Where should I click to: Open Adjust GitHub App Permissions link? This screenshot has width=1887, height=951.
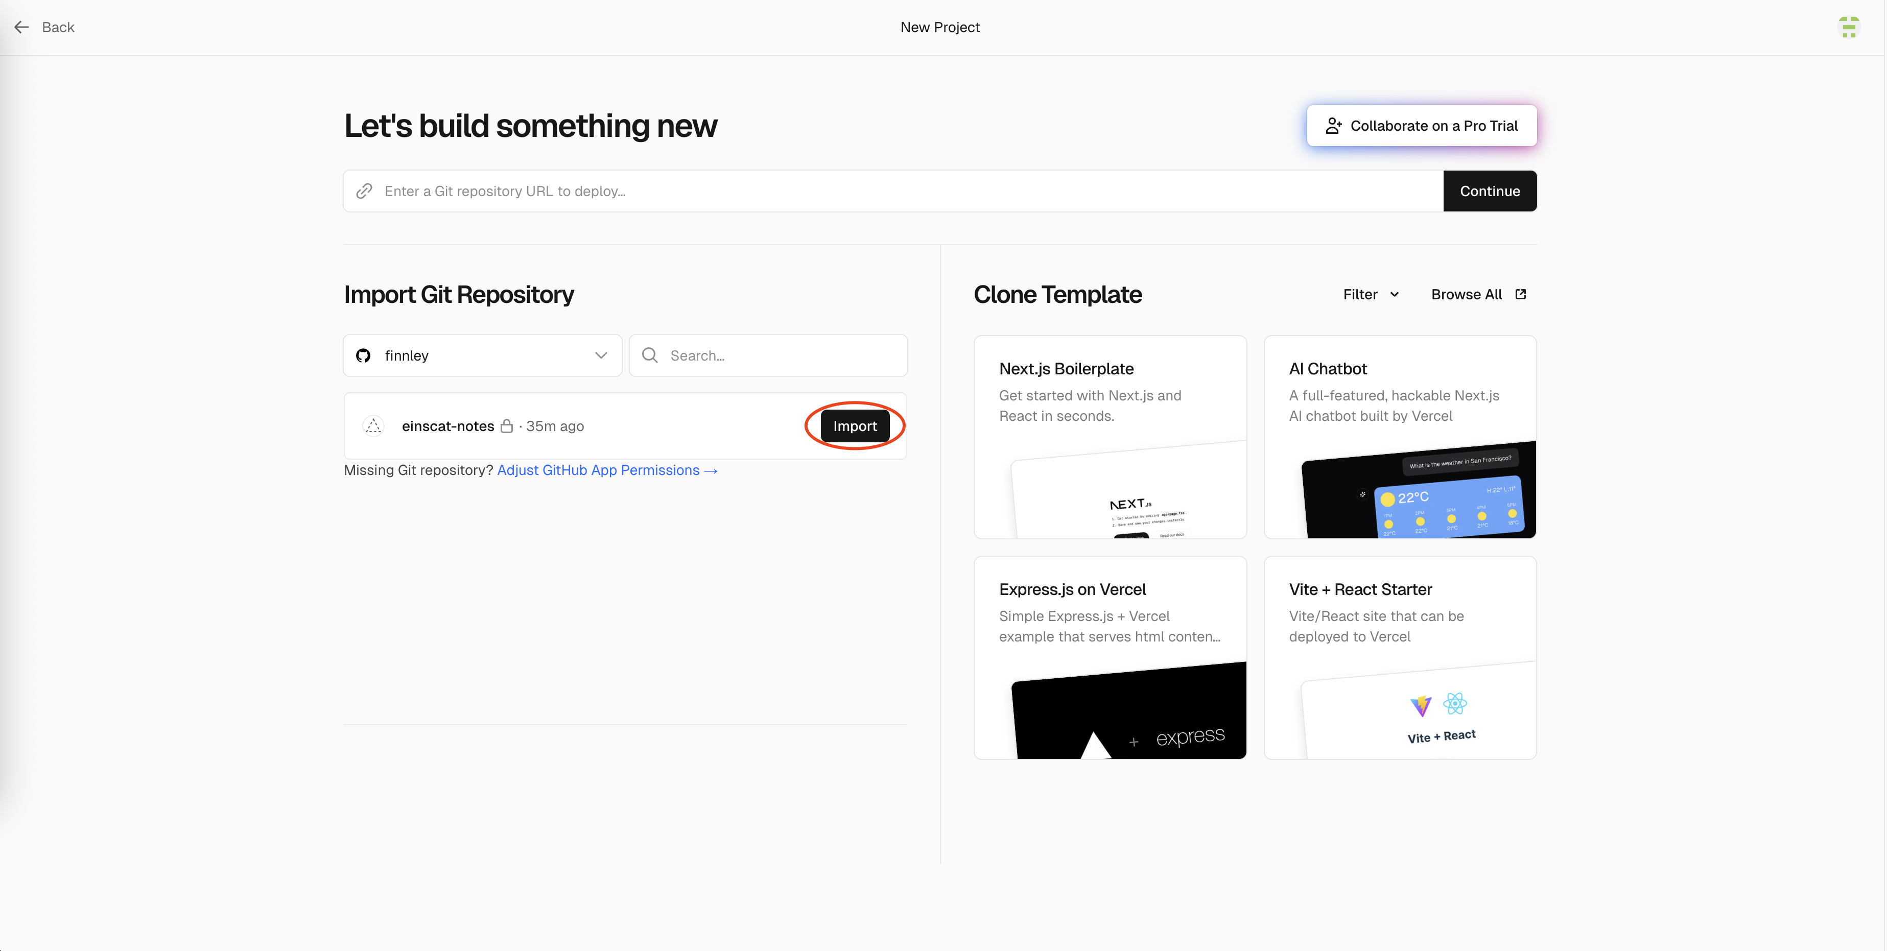coord(606,470)
